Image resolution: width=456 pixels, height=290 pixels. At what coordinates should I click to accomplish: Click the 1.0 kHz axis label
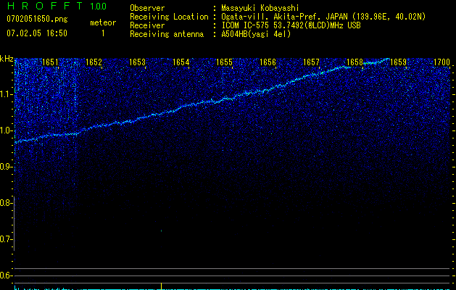tap(7, 130)
